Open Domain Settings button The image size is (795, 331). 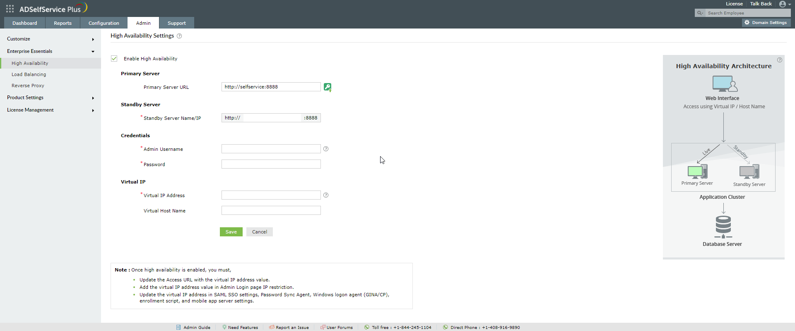coord(766,23)
